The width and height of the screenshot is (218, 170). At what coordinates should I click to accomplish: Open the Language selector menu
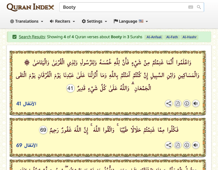[x=131, y=21]
